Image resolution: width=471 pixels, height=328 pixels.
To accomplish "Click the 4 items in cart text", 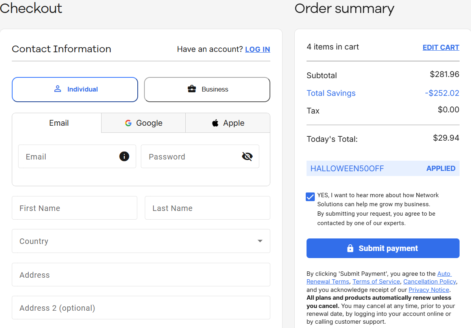I will [x=332, y=47].
